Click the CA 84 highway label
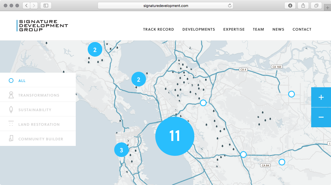 coord(265,165)
